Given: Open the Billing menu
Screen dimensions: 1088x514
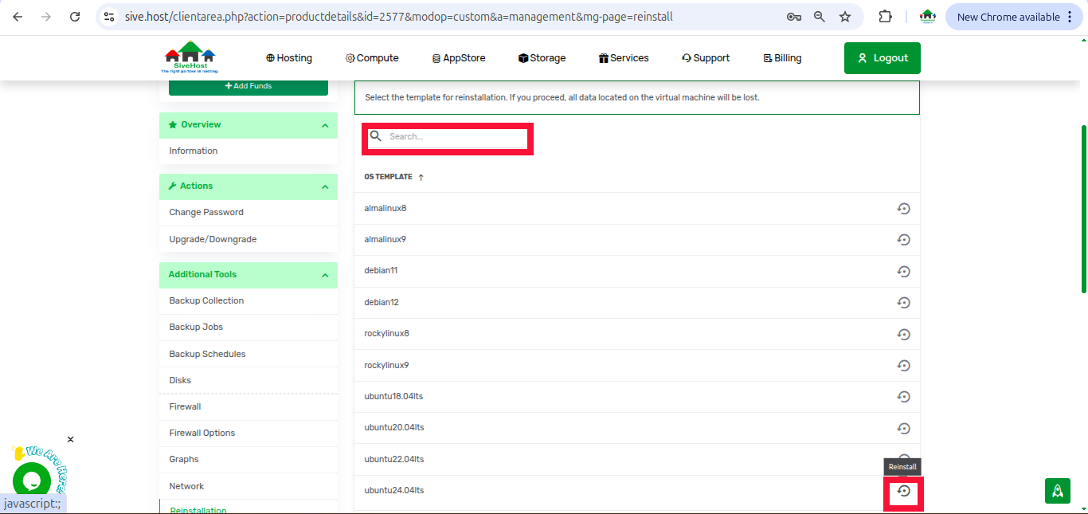Looking at the screenshot, I should [782, 58].
